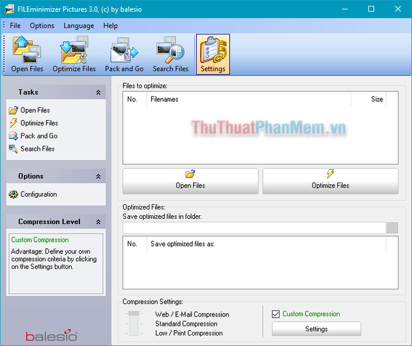
Task: Minimize the FILEminimizer window
Action: 345,9
